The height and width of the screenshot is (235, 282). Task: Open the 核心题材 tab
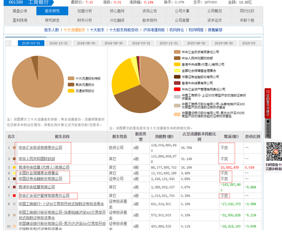pyautogui.click(x=117, y=11)
